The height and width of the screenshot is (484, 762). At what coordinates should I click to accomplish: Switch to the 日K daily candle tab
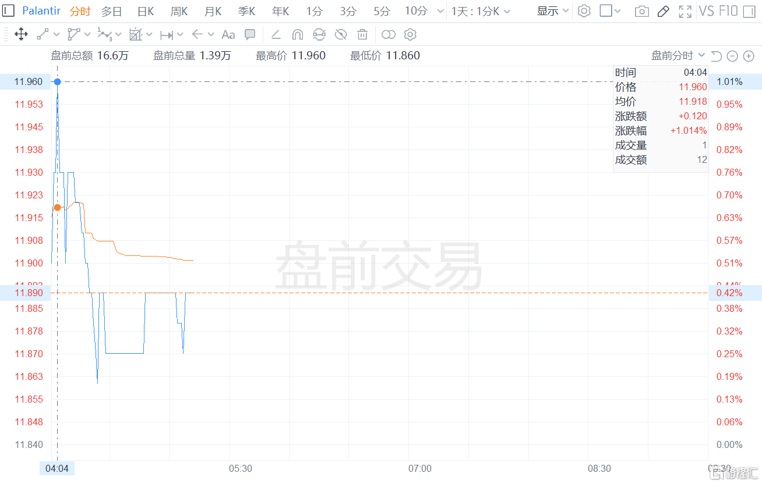145,11
